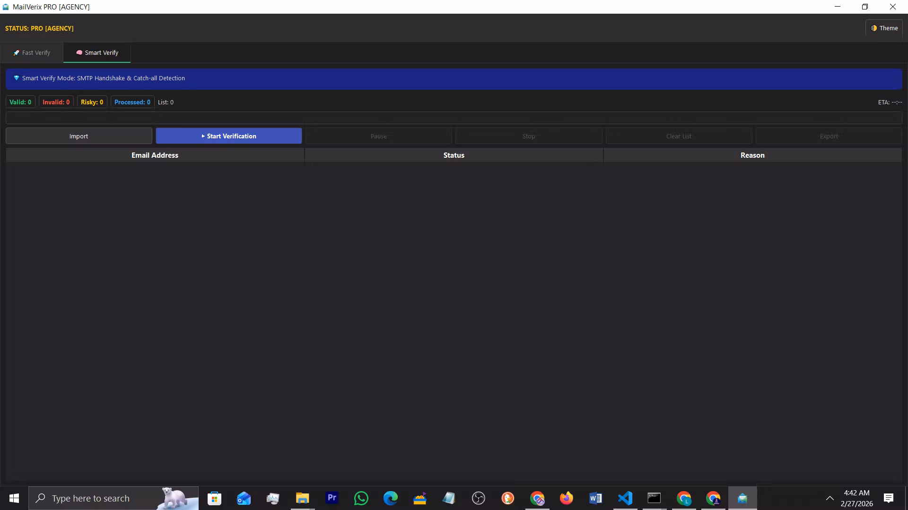Click the Windows taskbar search box

113,498
